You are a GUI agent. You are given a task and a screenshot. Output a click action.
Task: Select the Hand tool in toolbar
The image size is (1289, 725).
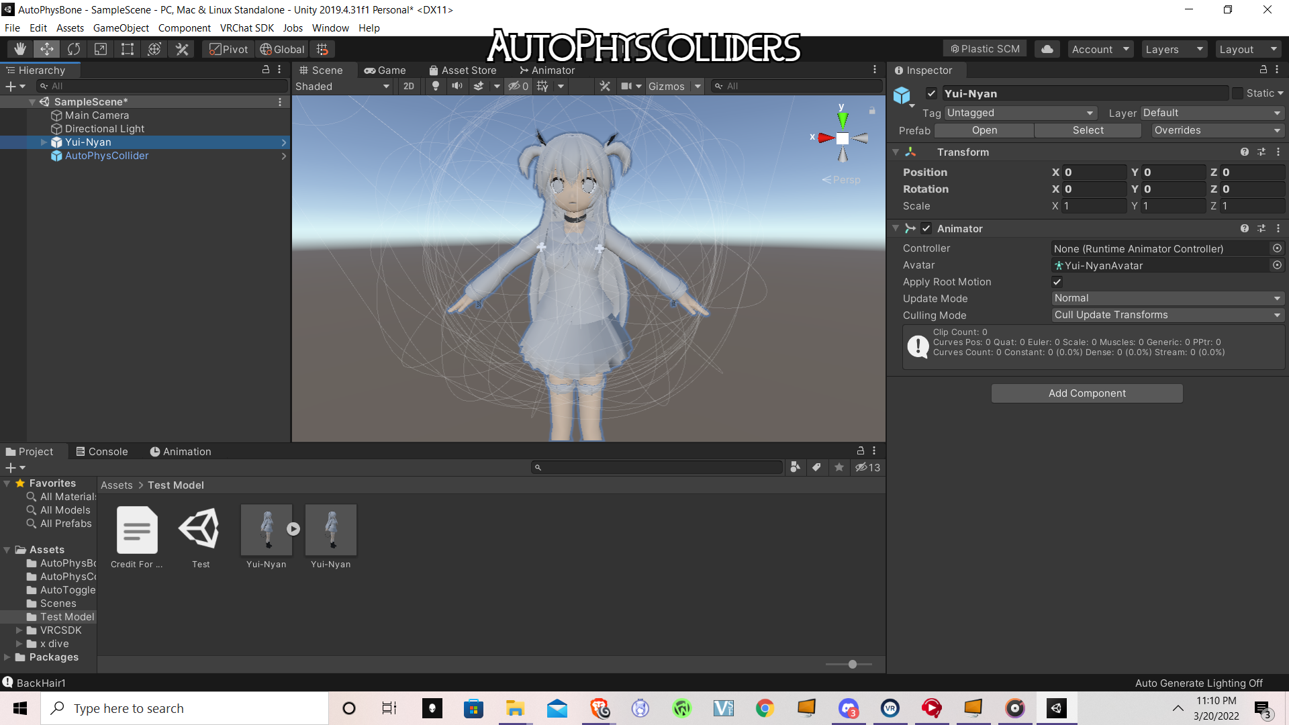coord(20,49)
